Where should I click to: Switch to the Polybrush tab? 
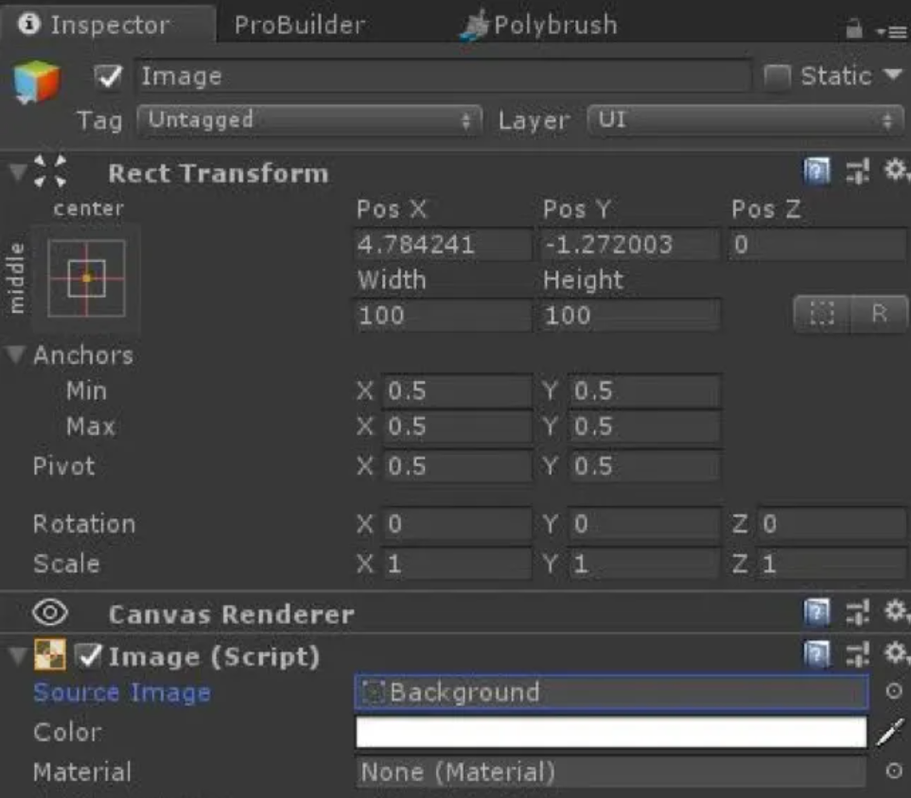(x=539, y=26)
